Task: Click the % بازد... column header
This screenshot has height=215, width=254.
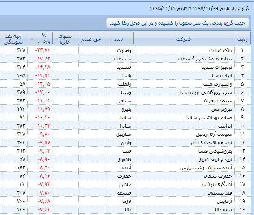Action: (x=40, y=38)
